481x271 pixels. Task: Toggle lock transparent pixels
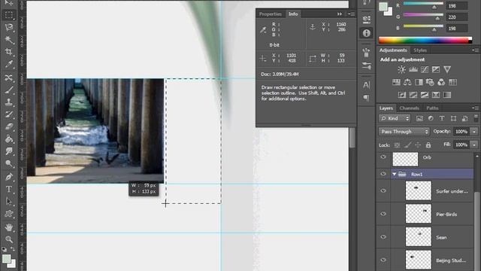coord(397,145)
